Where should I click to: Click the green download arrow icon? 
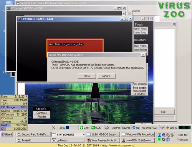(81, 127)
